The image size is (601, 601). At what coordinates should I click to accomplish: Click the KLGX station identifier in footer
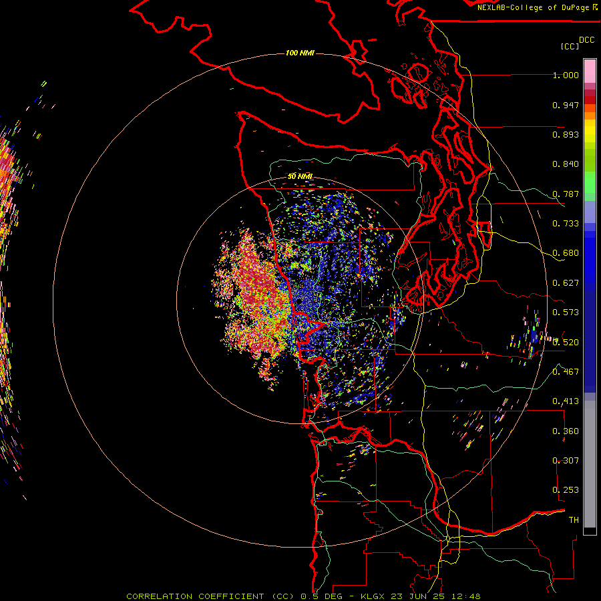coord(372,596)
